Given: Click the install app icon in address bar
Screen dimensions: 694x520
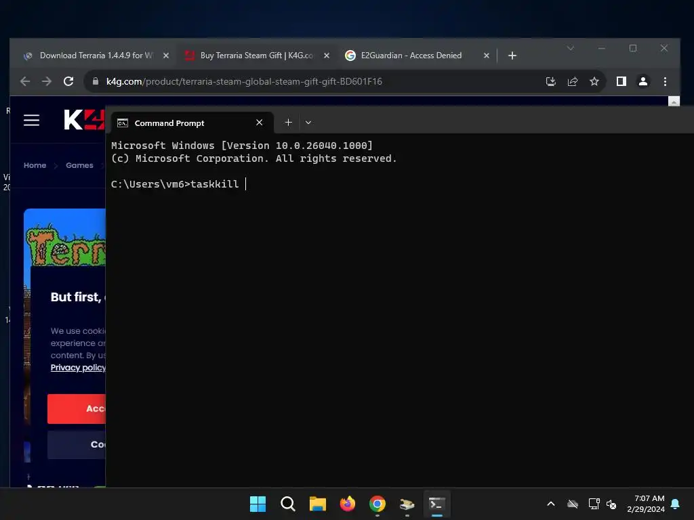Looking at the screenshot, I should [x=550, y=81].
